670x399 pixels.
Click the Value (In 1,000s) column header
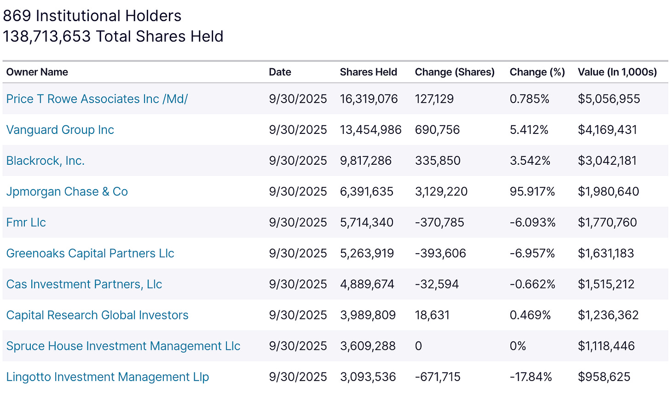point(617,72)
